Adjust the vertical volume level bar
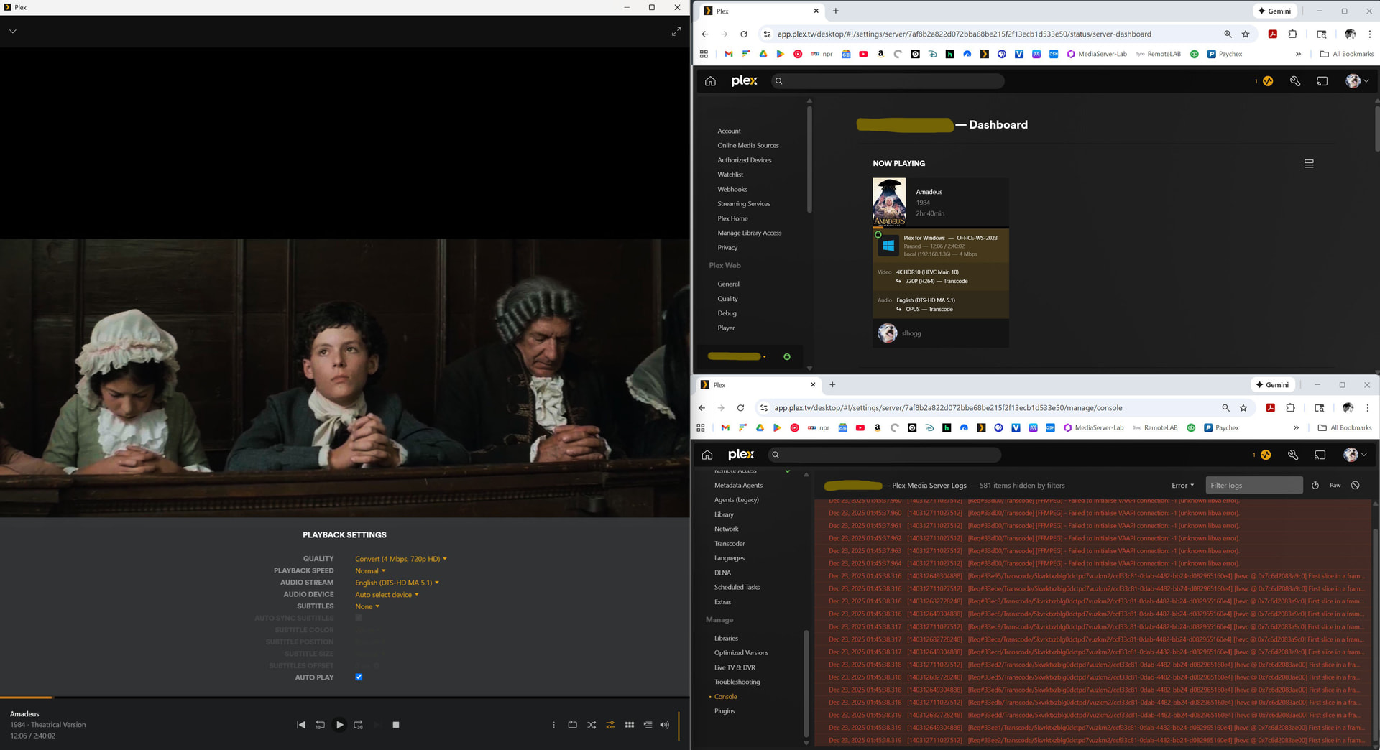This screenshot has height=750, width=1380. point(678,725)
